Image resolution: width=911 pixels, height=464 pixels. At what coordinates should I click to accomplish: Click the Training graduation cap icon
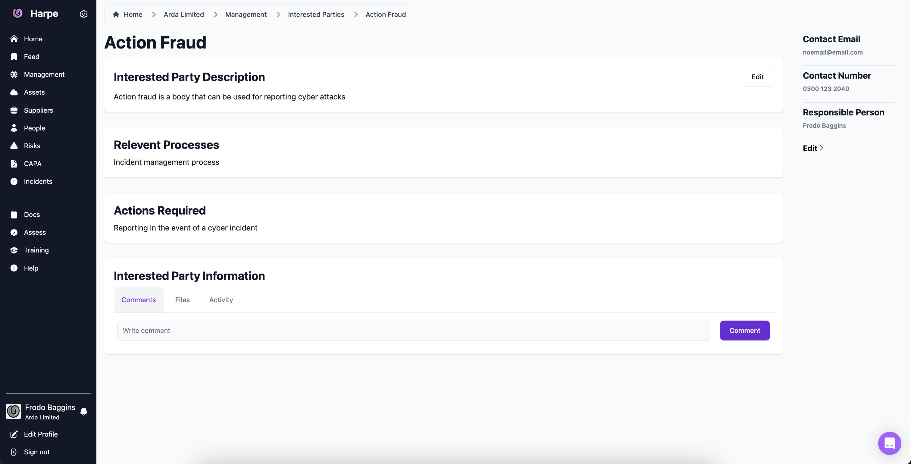[14, 250]
